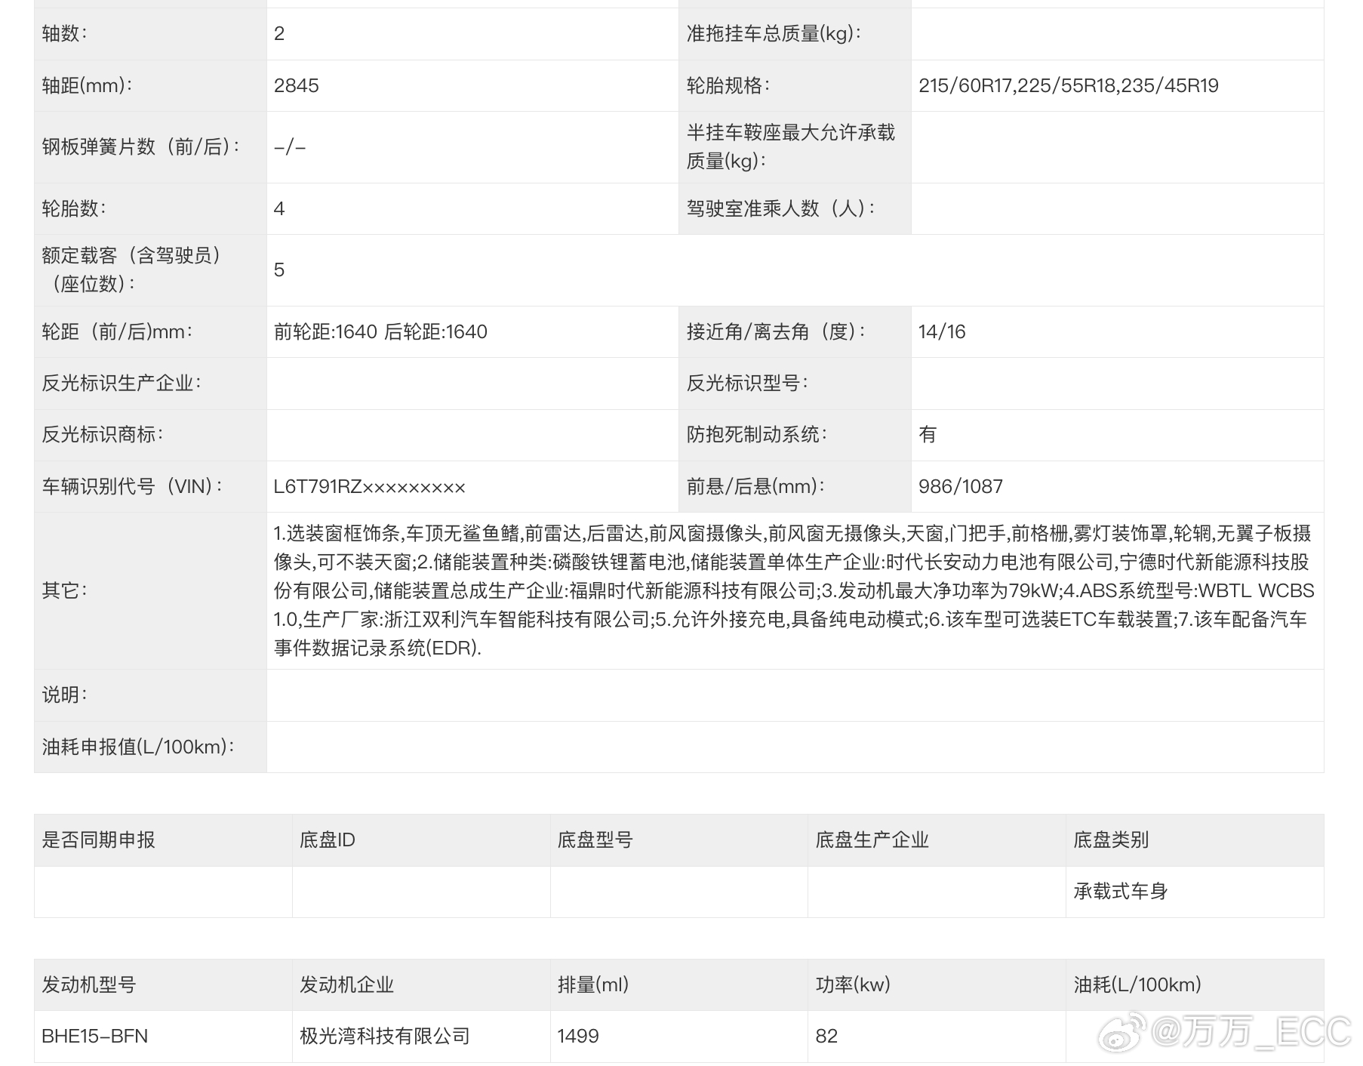The image size is (1363, 1066).
Task: Select the 发动机企业 column header
Action: (346, 984)
